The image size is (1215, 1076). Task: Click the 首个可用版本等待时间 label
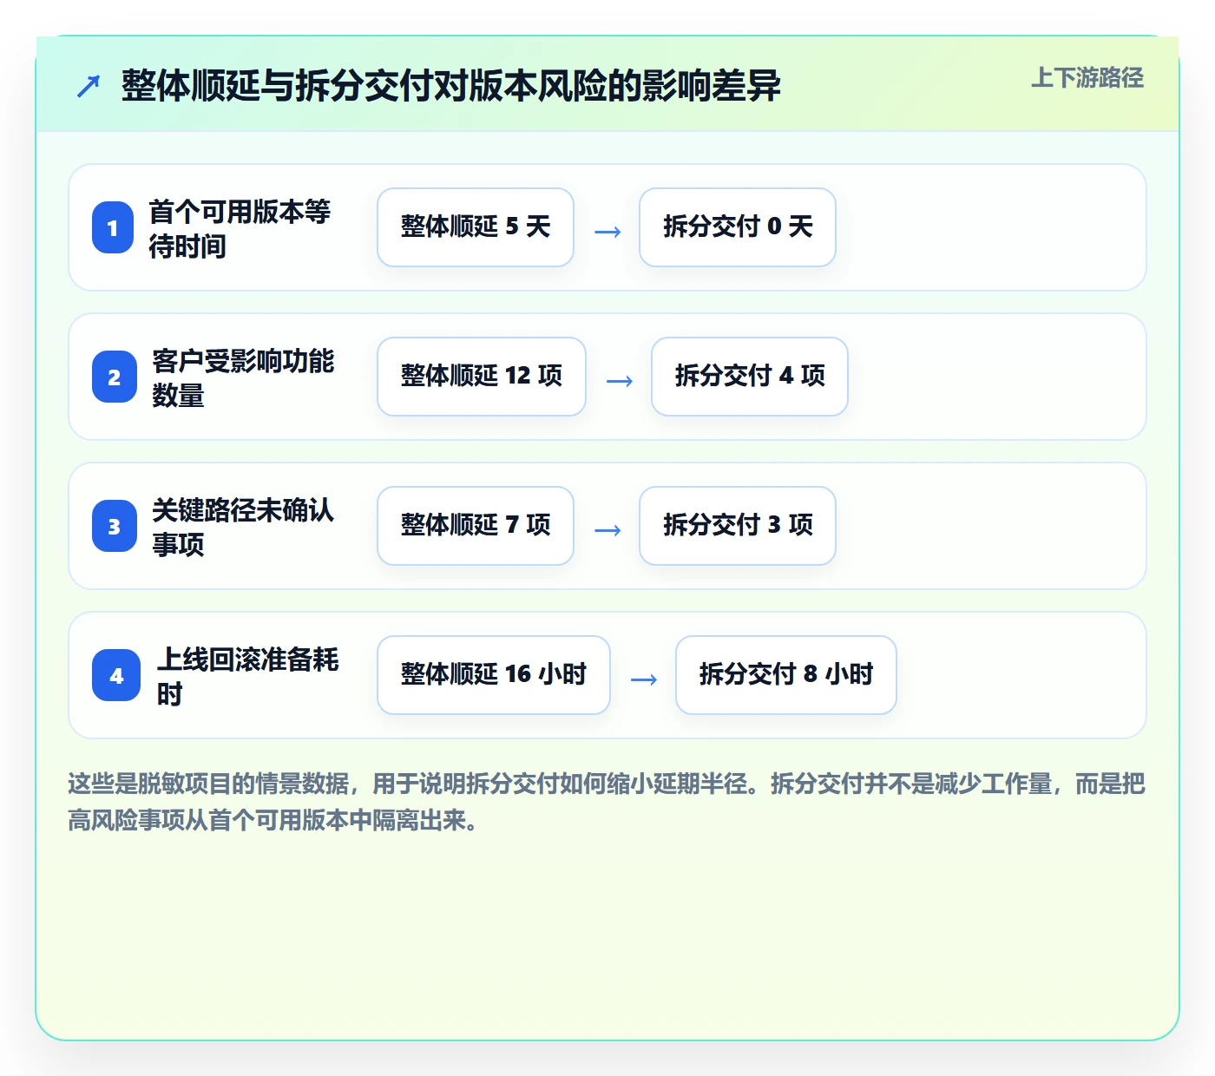[x=240, y=228]
